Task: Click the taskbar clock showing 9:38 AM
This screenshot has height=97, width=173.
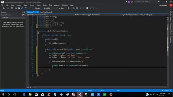Action: pyautogui.click(x=162, y=95)
